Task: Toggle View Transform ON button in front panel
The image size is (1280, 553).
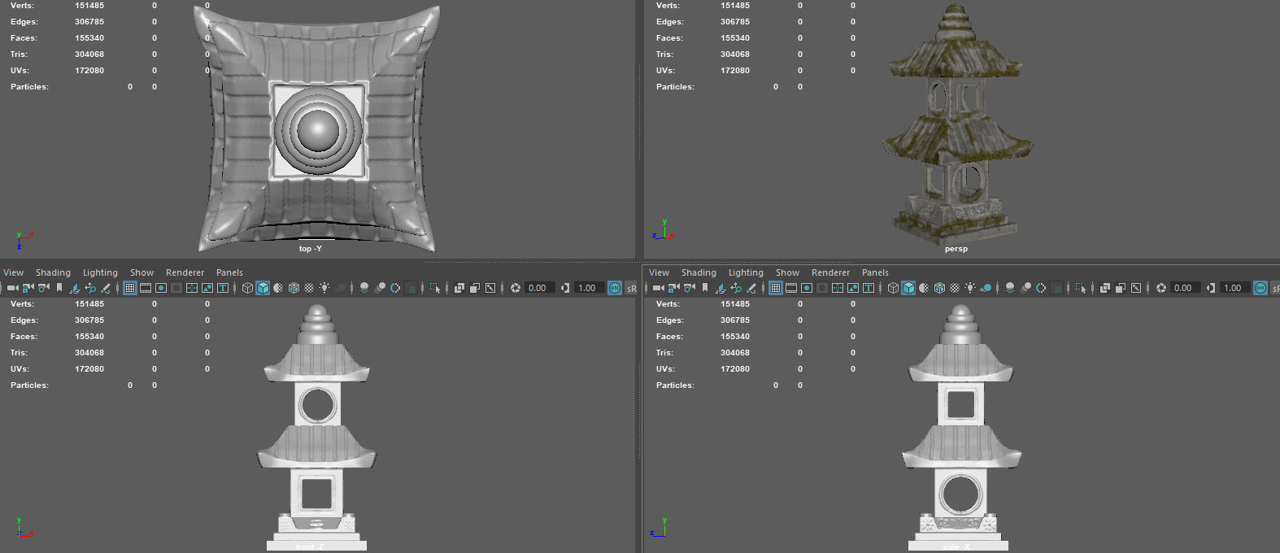Action: [x=615, y=288]
